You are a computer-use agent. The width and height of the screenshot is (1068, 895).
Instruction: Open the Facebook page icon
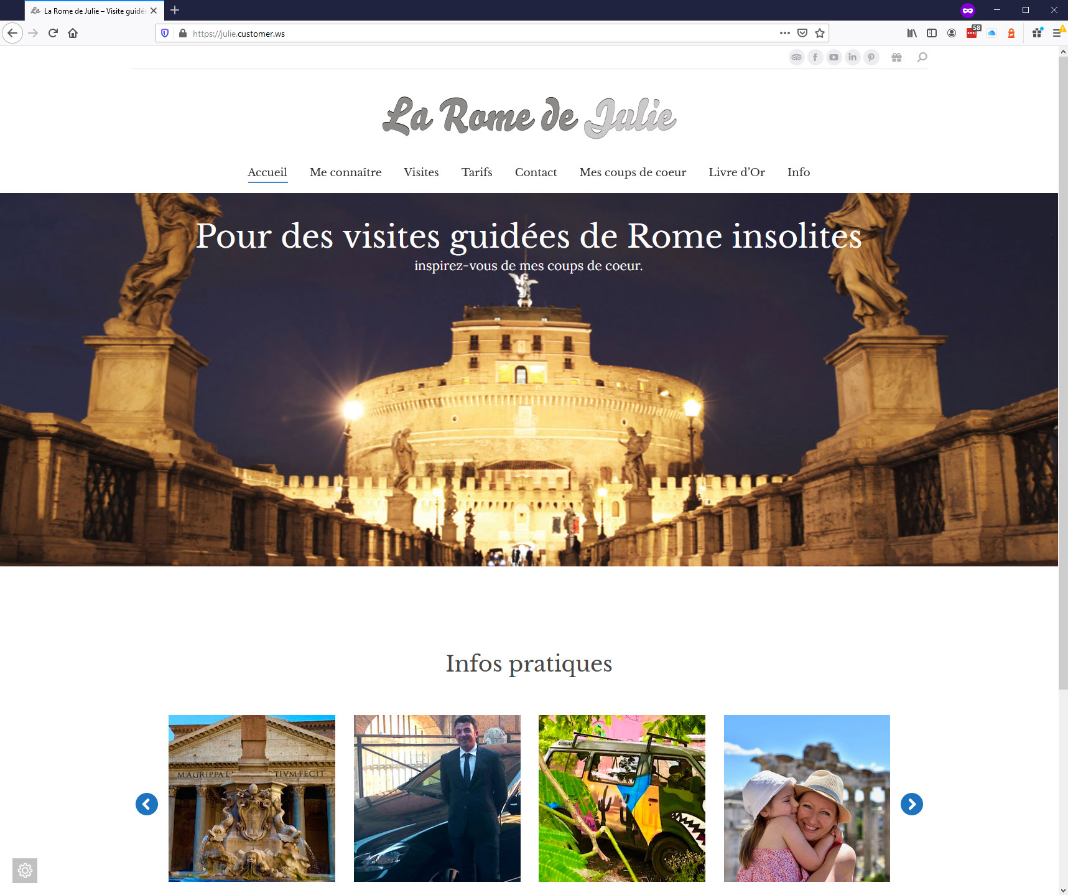click(x=815, y=57)
